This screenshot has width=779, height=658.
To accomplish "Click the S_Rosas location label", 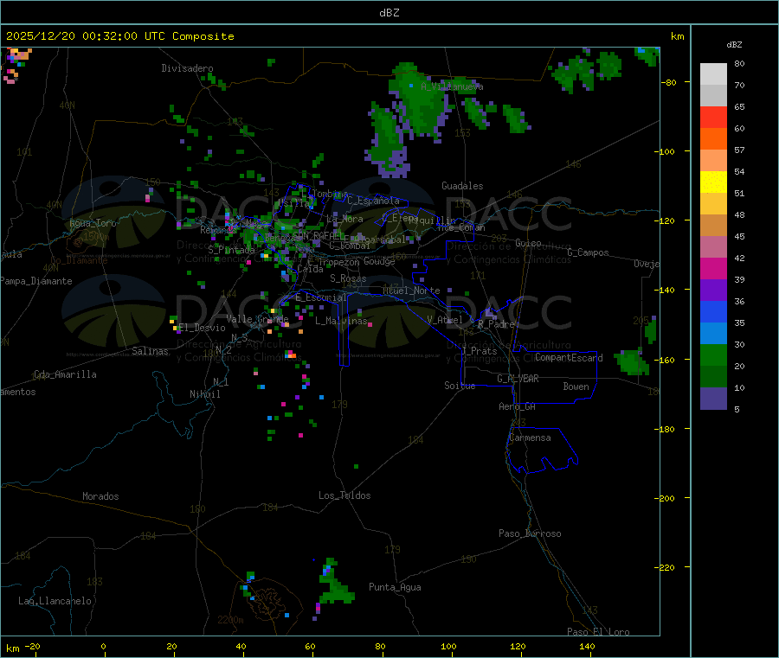I will click(348, 278).
